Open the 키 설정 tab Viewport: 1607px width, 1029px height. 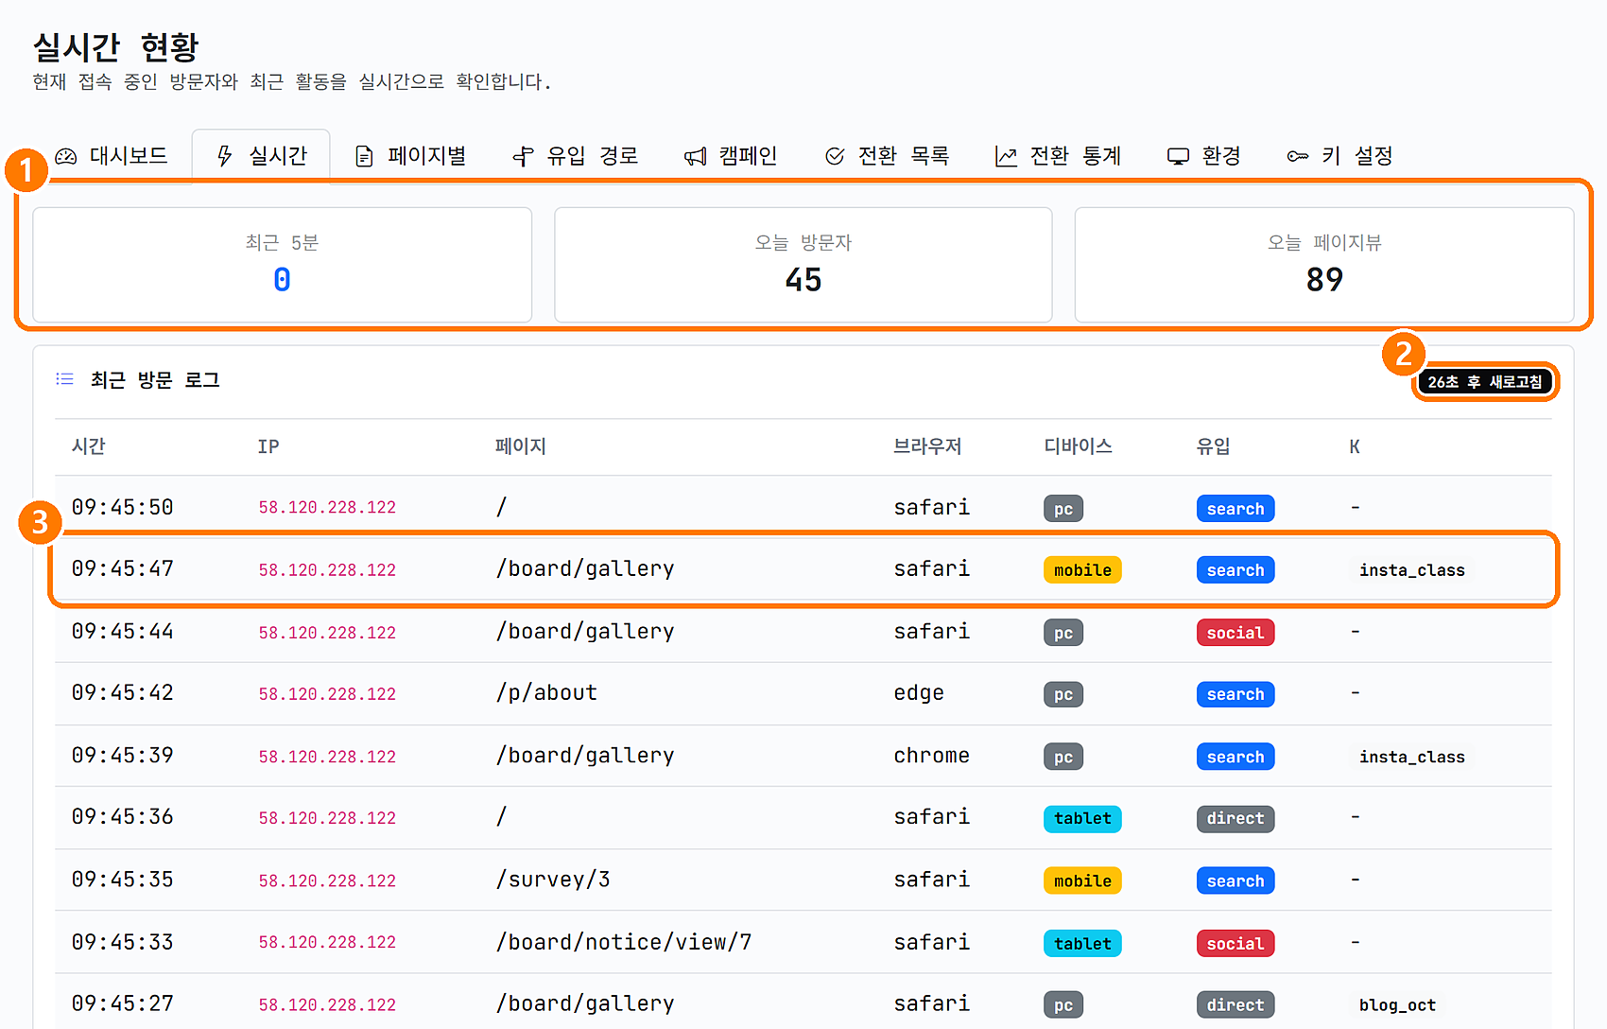(x=1339, y=156)
